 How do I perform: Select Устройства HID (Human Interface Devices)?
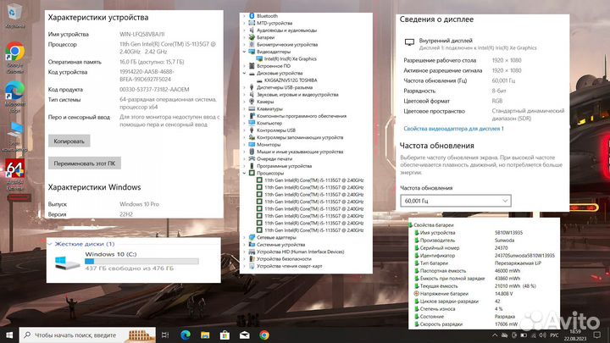(300, 252)
